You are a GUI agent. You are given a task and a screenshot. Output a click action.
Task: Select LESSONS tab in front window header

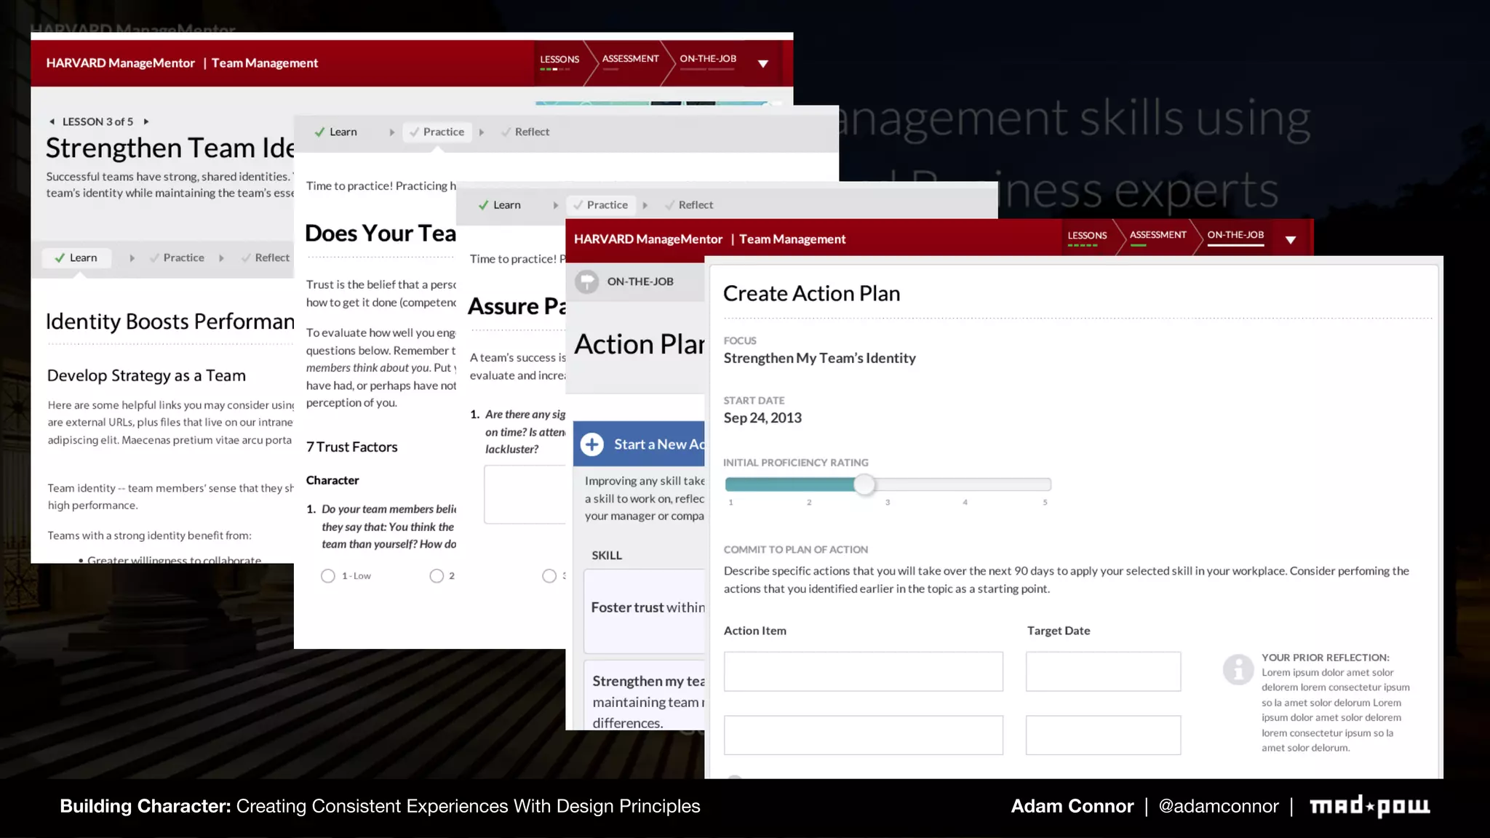1087,236
